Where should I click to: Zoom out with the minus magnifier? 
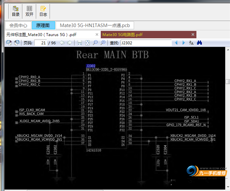(95, 43)
